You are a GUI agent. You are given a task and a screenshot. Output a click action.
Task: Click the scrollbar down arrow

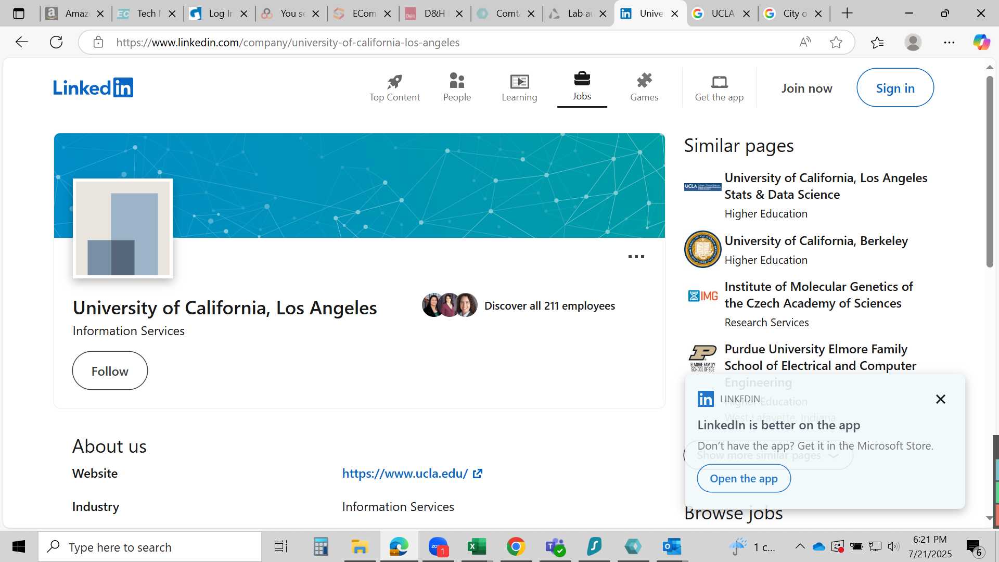pos(990,518)
